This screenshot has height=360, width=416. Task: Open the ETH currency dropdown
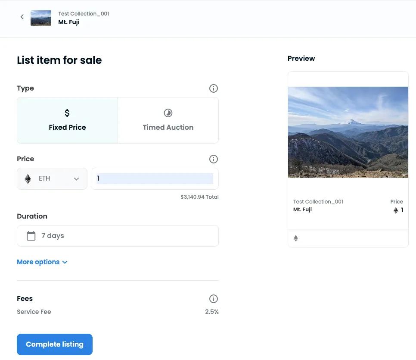coord(52,179)
